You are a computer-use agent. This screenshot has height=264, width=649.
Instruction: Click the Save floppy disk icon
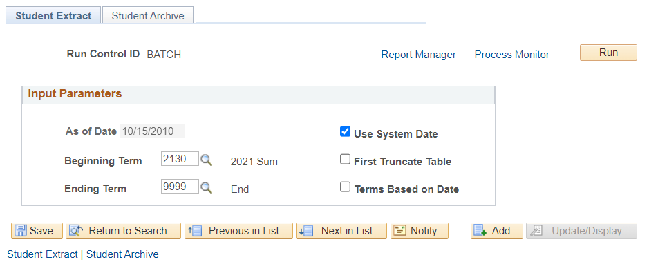[21, 231]
